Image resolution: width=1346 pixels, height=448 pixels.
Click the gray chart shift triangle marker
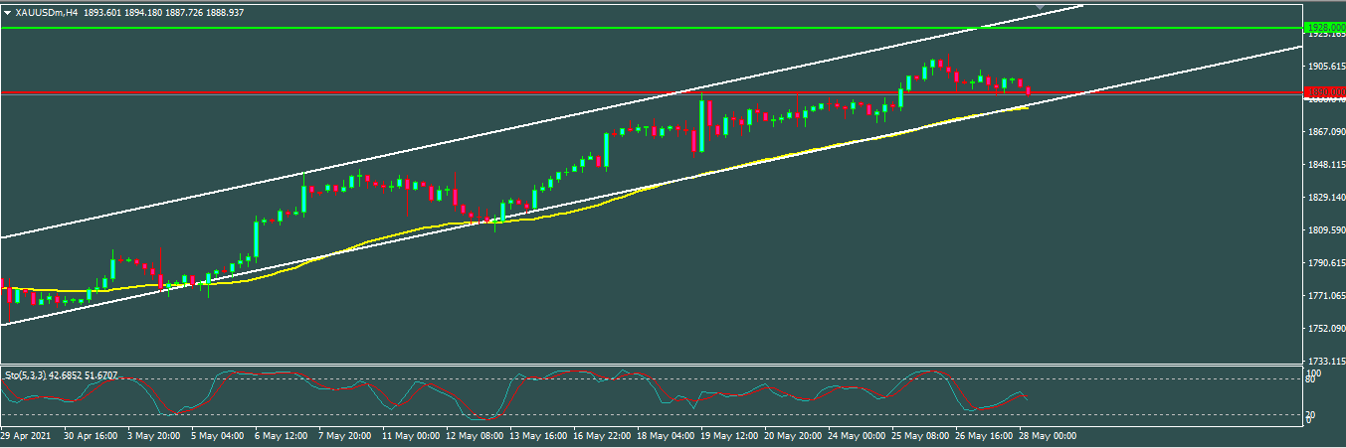pos(1040,8)
